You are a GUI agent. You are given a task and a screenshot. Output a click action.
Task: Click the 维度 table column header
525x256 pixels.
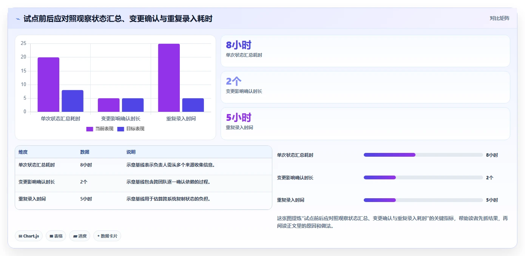coord(23,152)
